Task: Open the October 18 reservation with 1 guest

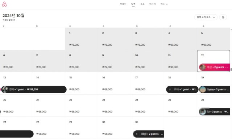Action: 182,89
